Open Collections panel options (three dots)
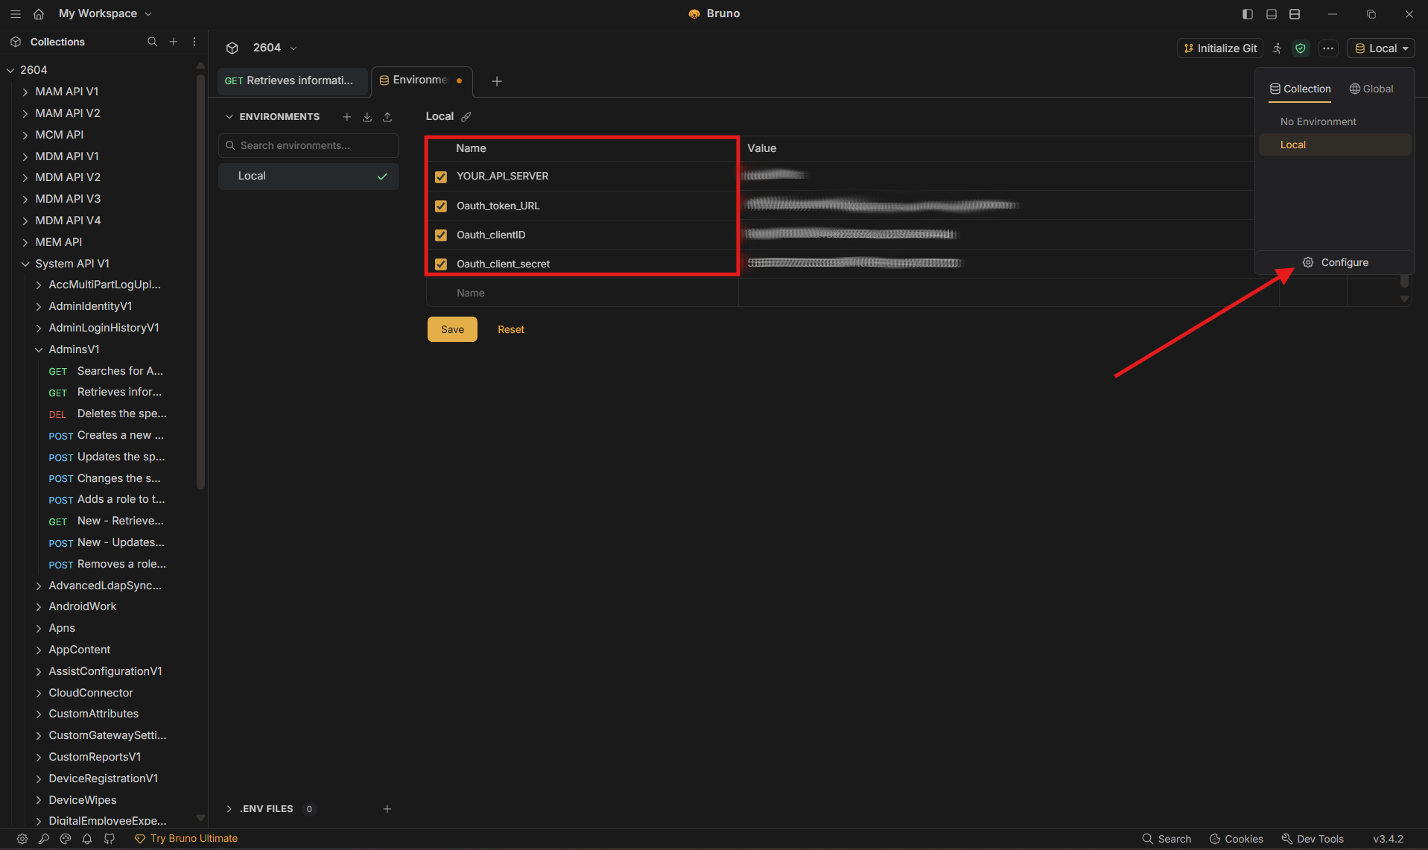This screenshot has height=850, width=1428. click(194, 42)
